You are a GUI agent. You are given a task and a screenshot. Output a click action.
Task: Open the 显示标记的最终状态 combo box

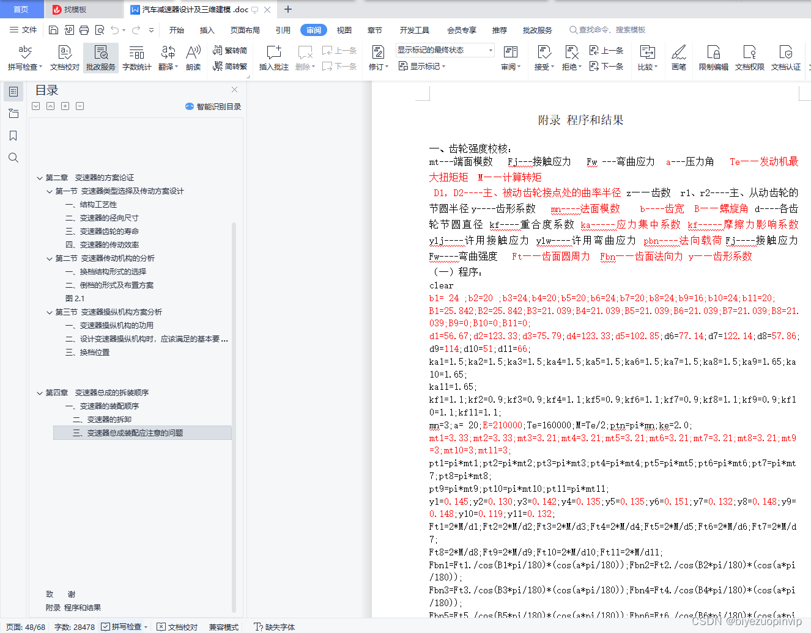[x=445, y=50]
